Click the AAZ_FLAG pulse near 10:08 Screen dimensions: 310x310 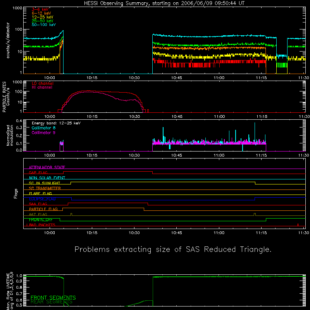click(71, 215)
